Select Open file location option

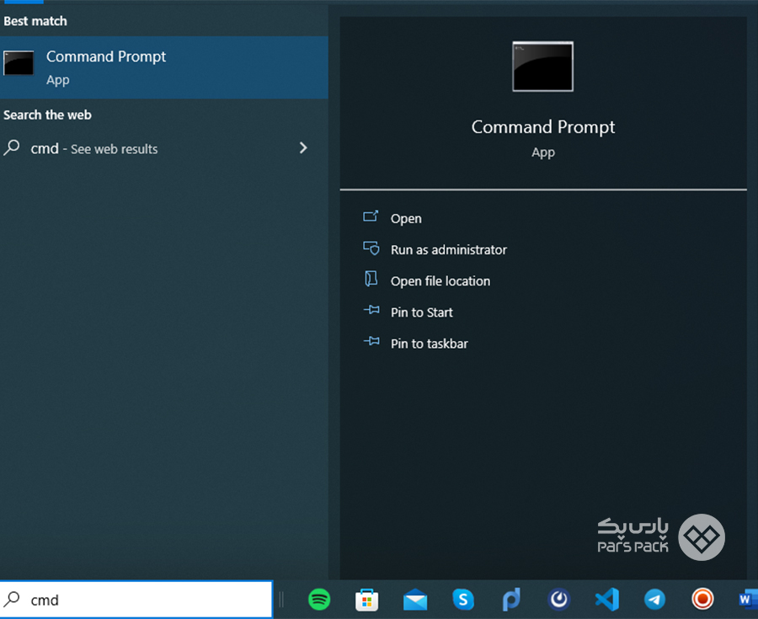tap(440, 281)
